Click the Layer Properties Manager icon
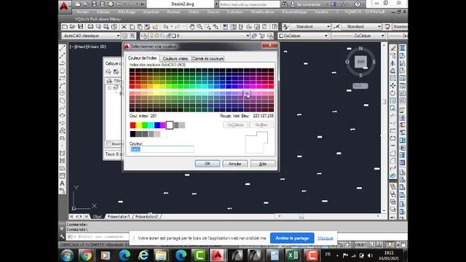 point(144,36)
